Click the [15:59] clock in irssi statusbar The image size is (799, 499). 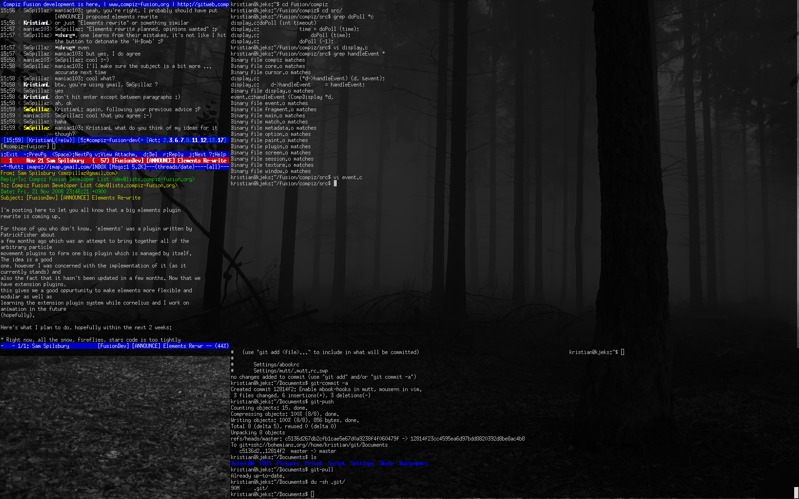tap(12, 140)
